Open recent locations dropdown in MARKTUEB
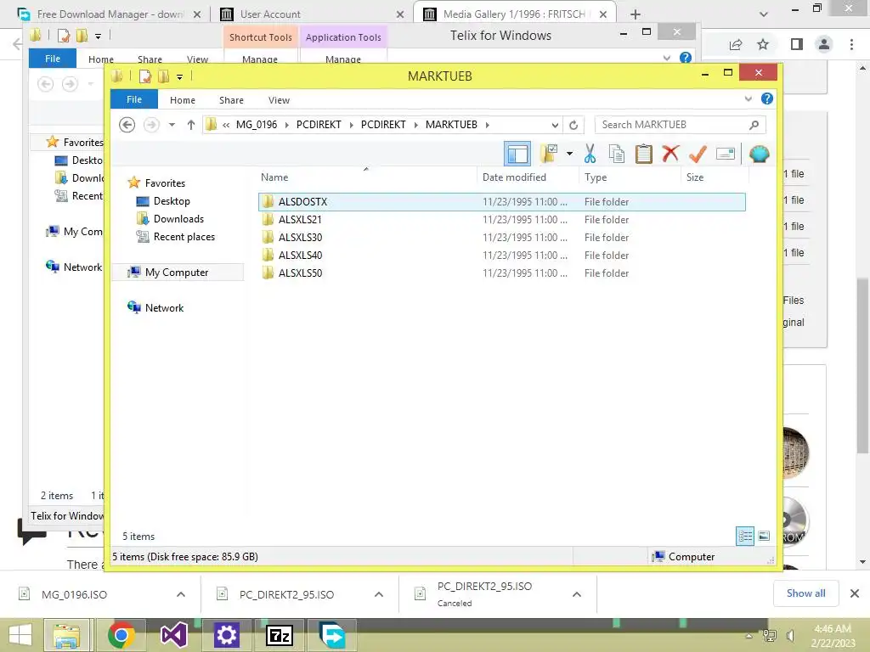The image size is (870, 652). click(172, 125)
